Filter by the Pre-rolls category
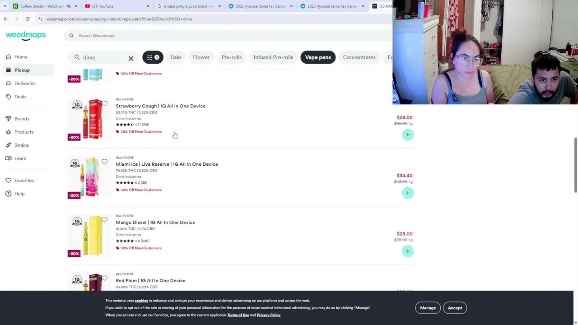Image resolution: width=578 pixels, height=325 pixels. tap(232, 57)
